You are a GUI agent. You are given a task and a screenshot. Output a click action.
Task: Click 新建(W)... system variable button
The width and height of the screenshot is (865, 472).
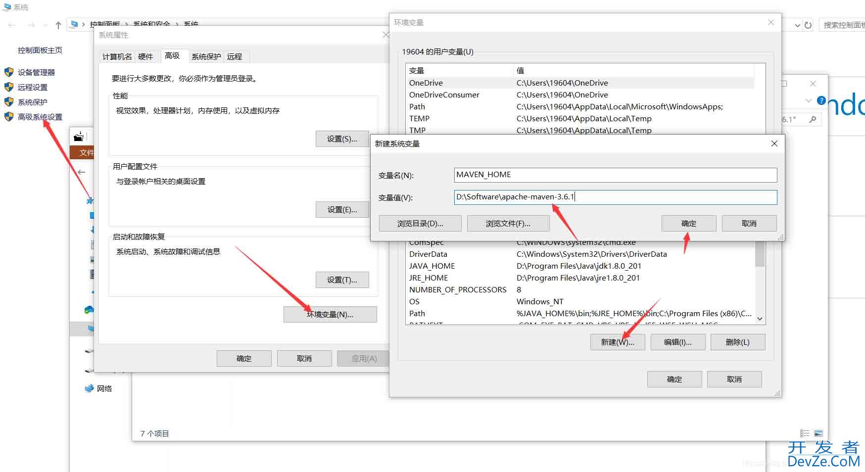pos(618,342)
